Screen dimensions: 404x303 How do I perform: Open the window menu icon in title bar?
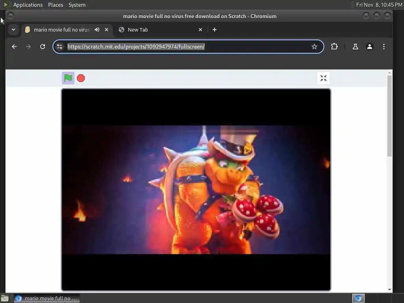pyautogui.click(x=10, y=16)
